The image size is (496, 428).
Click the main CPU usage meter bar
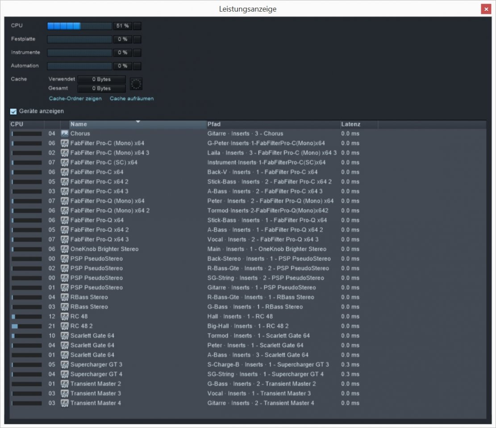(x=80, y=26)
